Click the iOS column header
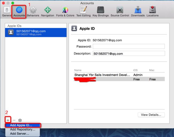174x137 pixels. (135, 70)
